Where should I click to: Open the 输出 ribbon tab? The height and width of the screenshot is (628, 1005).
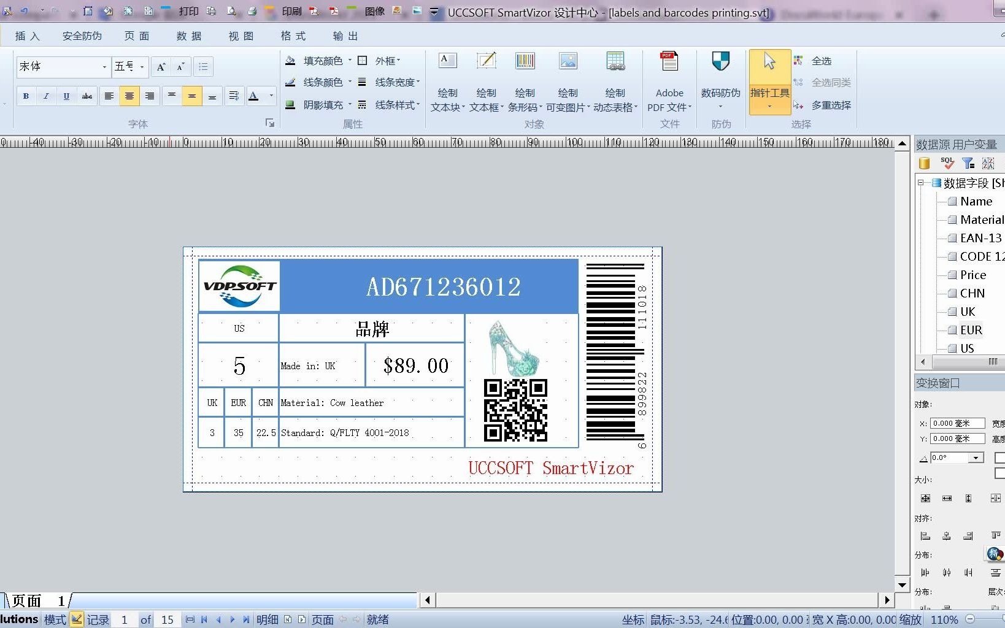pyautogui.click(x=345, y=36)
